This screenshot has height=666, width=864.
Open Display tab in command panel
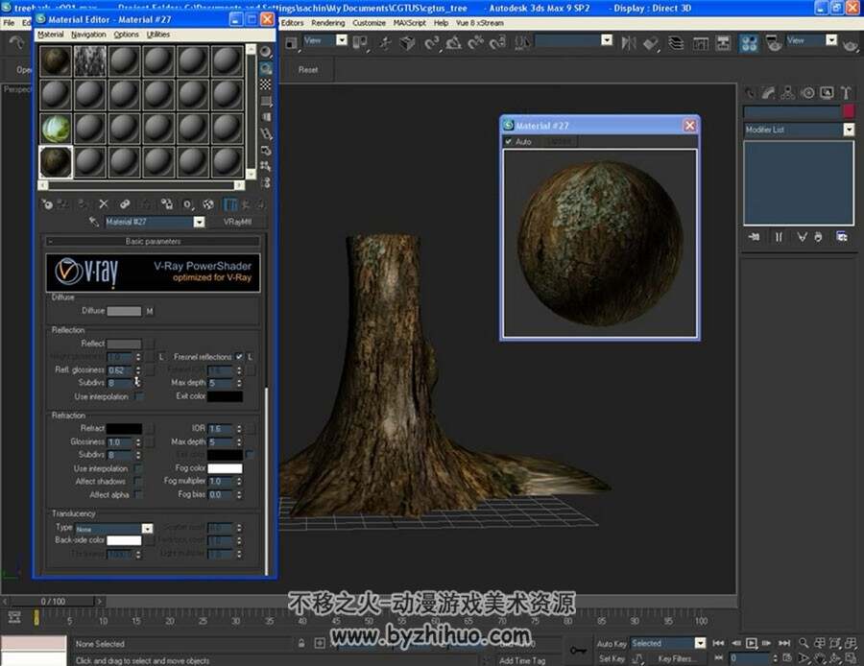[x=828, y=92]
